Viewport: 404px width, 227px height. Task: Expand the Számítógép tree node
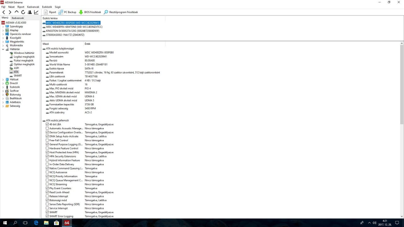tap(3, 26)
